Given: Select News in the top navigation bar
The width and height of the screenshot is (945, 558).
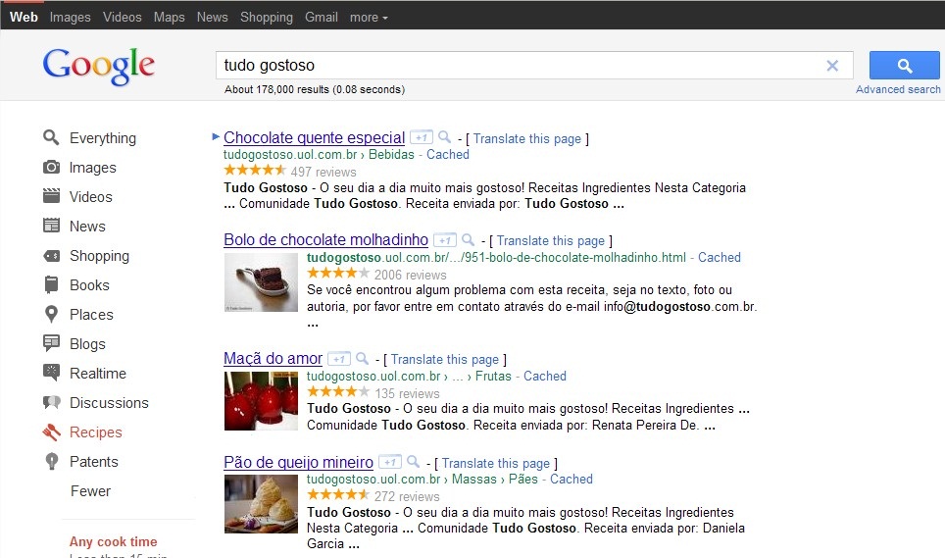Looking at the screenshot, I should (x=212, y=17).
